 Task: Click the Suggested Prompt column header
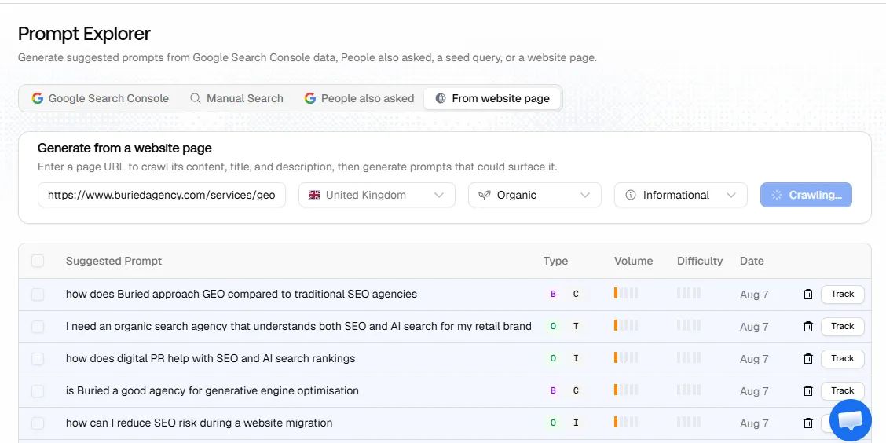click(x=114, y=261)
